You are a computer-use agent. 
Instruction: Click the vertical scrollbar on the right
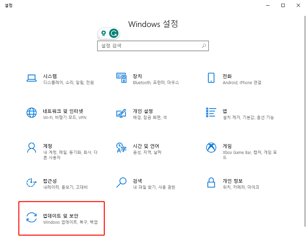coord(305,121)
